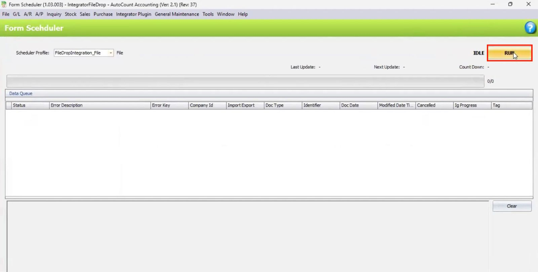
Task: Open the General Maintenance menu
Action: click(x=177, y=14)
